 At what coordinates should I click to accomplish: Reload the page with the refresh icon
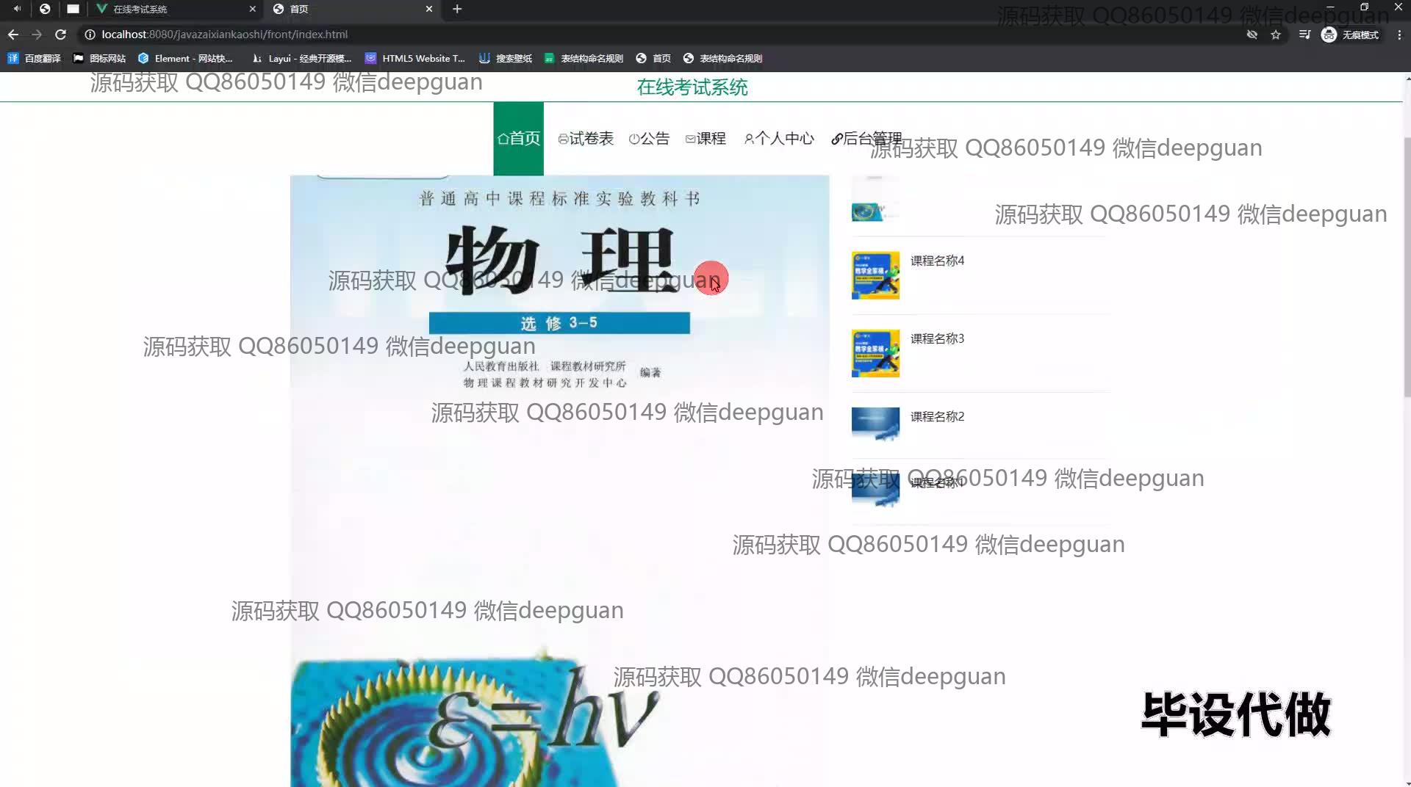tap(61, 35)
